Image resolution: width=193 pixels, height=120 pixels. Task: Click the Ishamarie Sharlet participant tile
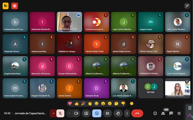42,22
